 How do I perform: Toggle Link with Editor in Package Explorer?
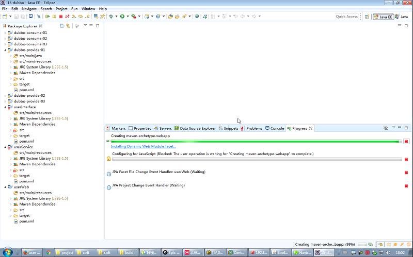pos(68,26)
